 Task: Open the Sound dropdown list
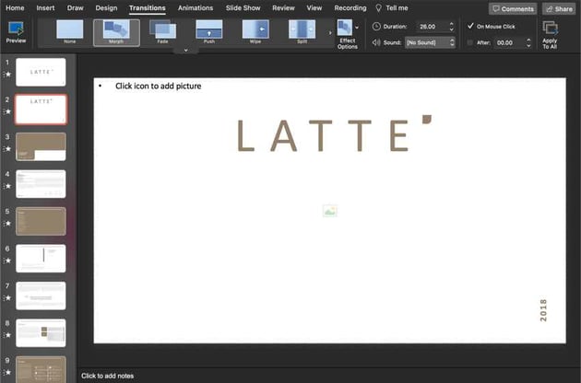(x=429, y=42)
